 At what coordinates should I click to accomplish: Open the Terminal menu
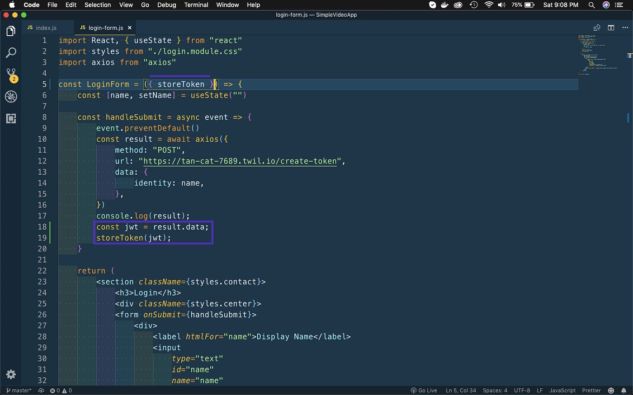(x=196, y=5)
